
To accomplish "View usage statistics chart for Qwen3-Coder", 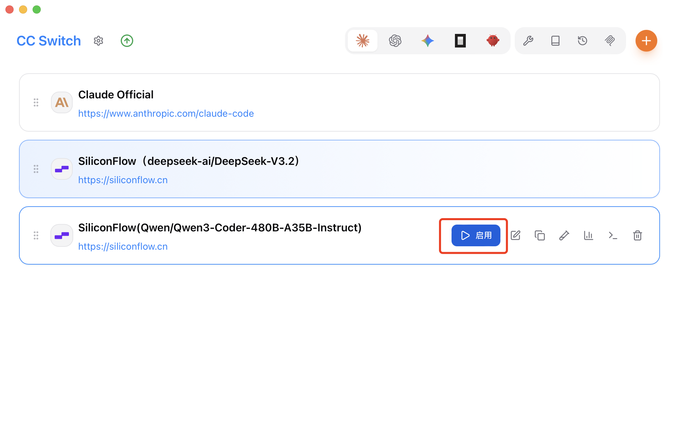I will (x=589, y=235).
